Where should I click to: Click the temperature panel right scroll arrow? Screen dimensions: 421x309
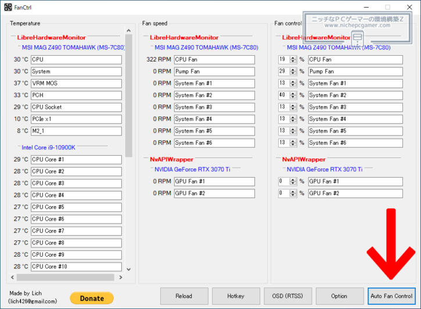pos(121,278)
